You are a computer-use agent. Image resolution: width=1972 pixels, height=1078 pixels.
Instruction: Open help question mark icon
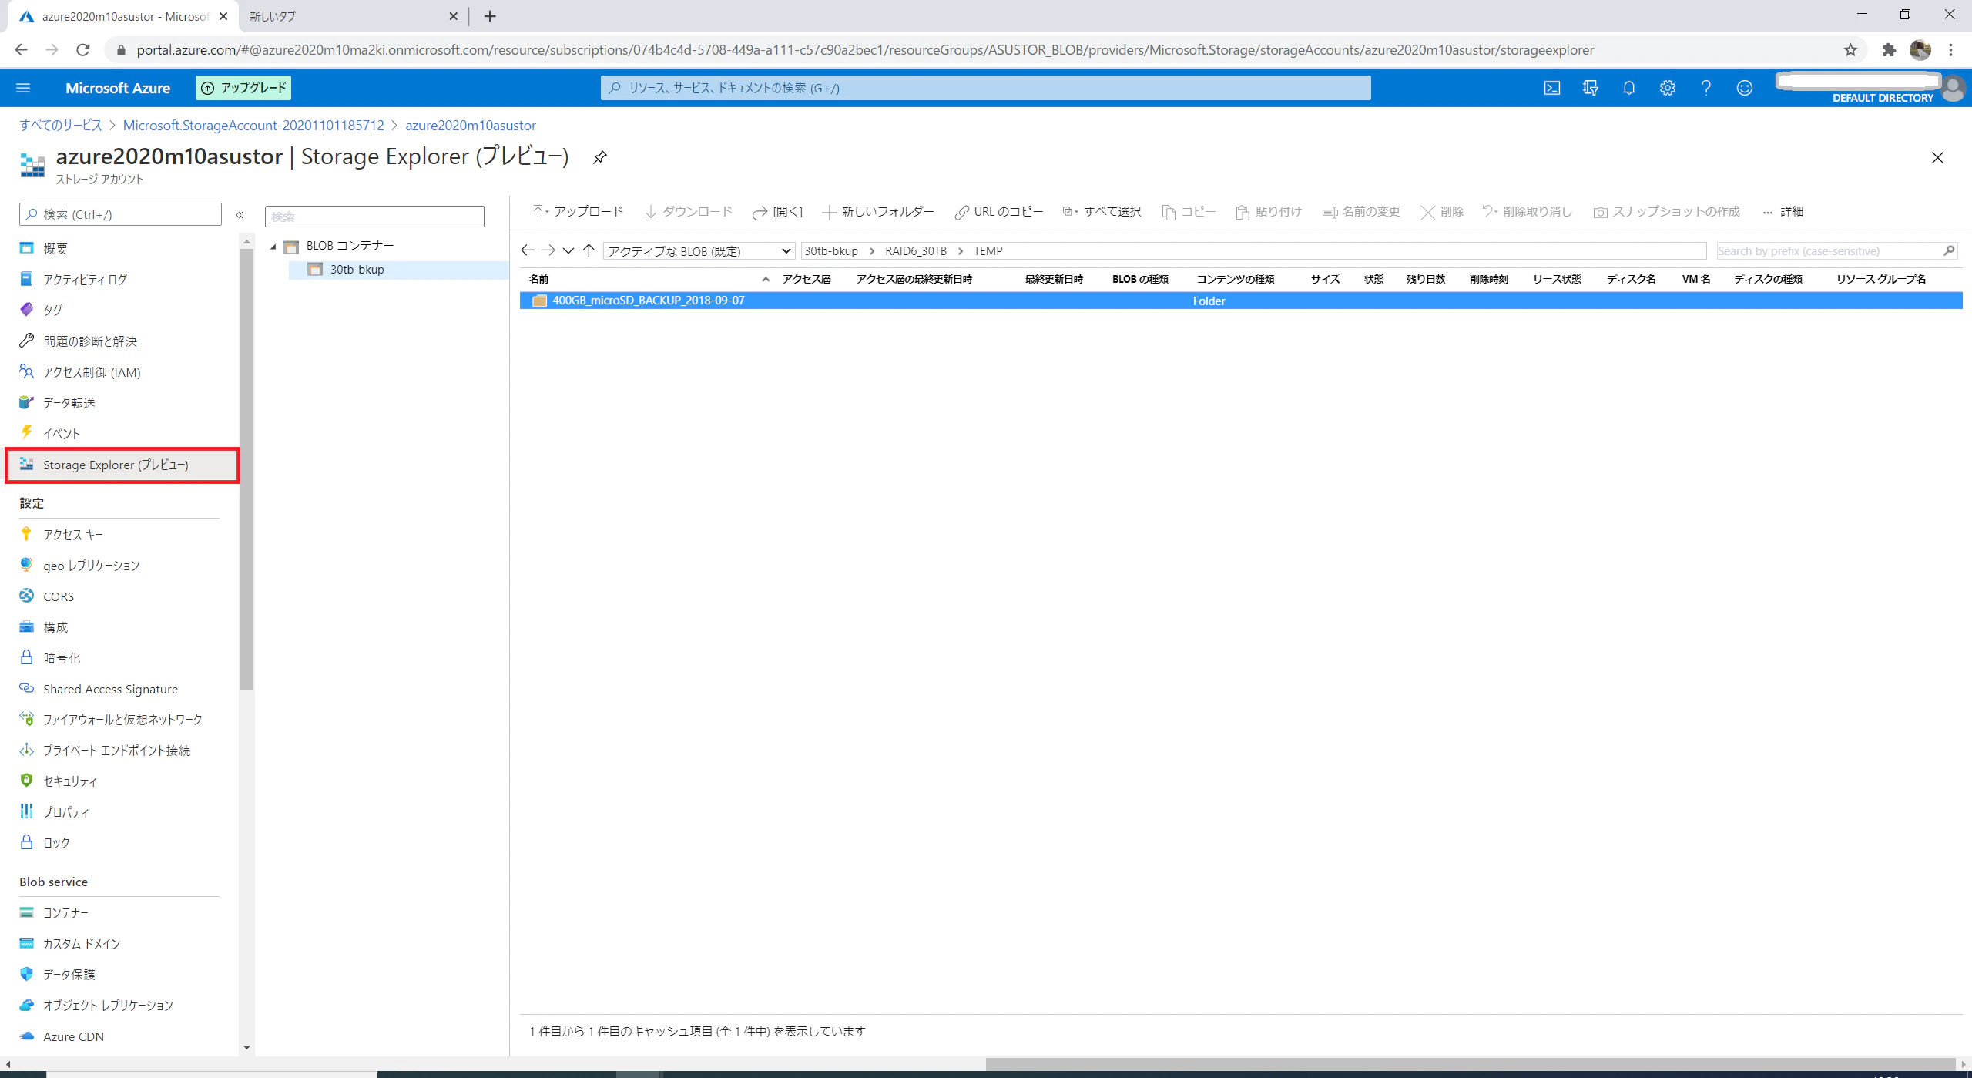[x=1706, y=88]
